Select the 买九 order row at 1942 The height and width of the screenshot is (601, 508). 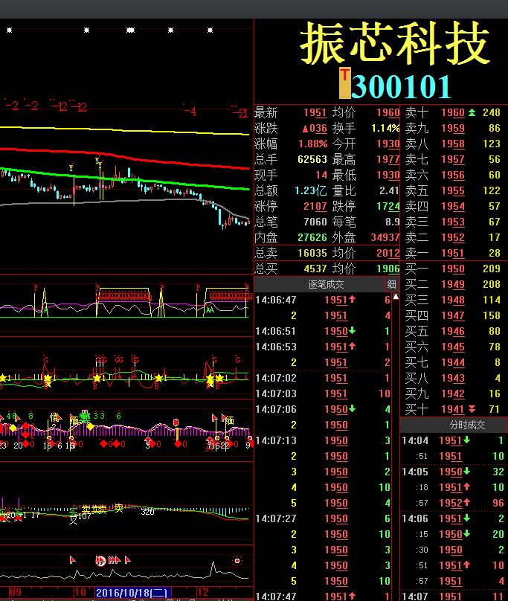click(454, 393)
